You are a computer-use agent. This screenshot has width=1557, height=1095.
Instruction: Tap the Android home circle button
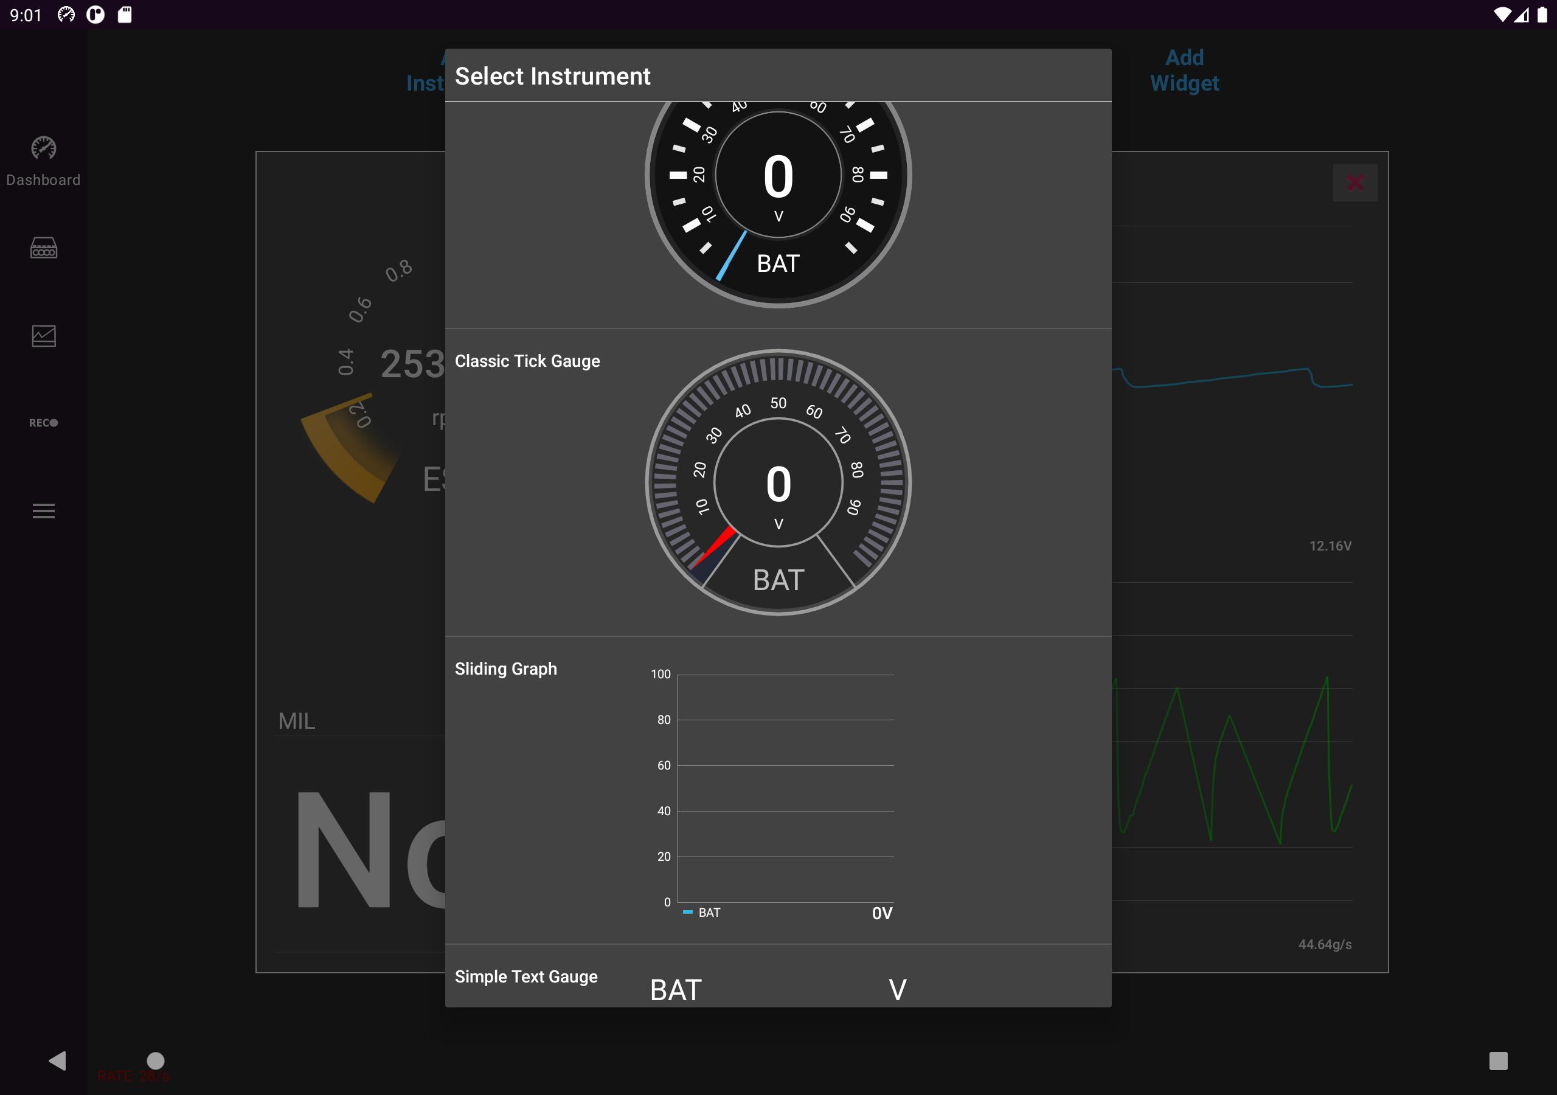156,1060
